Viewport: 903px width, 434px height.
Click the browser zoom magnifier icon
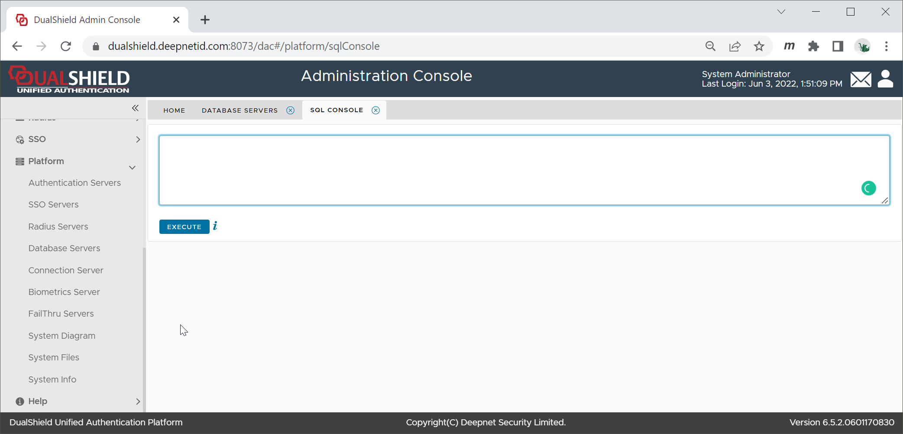click(x=710, y=46)
